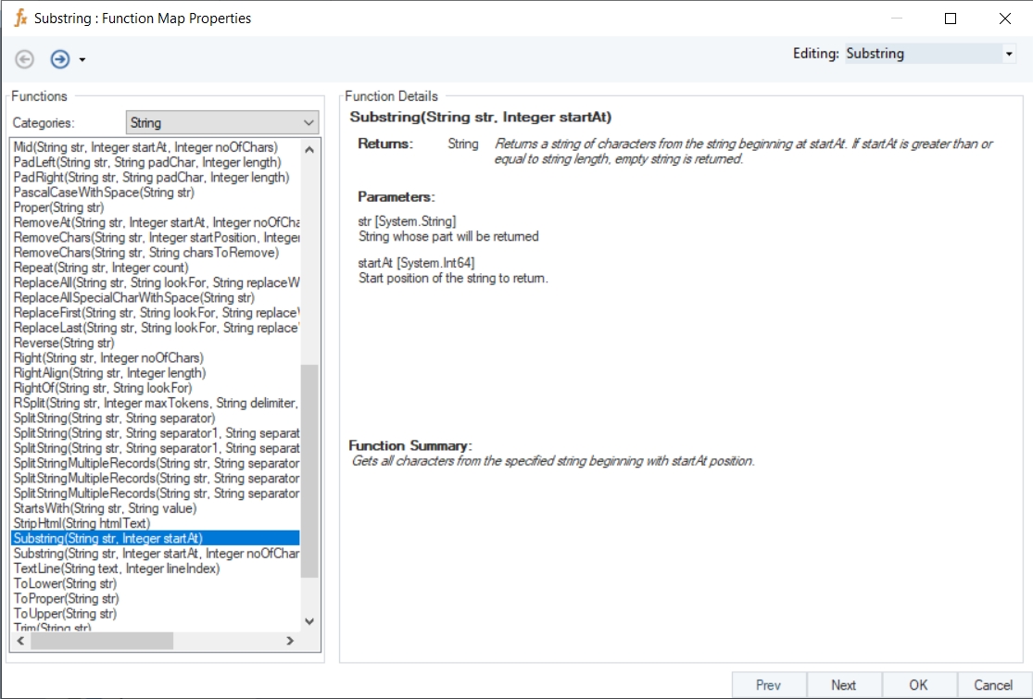This screenshot has height=699, width=1033.
Task: Click Cancel to discard changes
Action: click(x=993, y=685)
